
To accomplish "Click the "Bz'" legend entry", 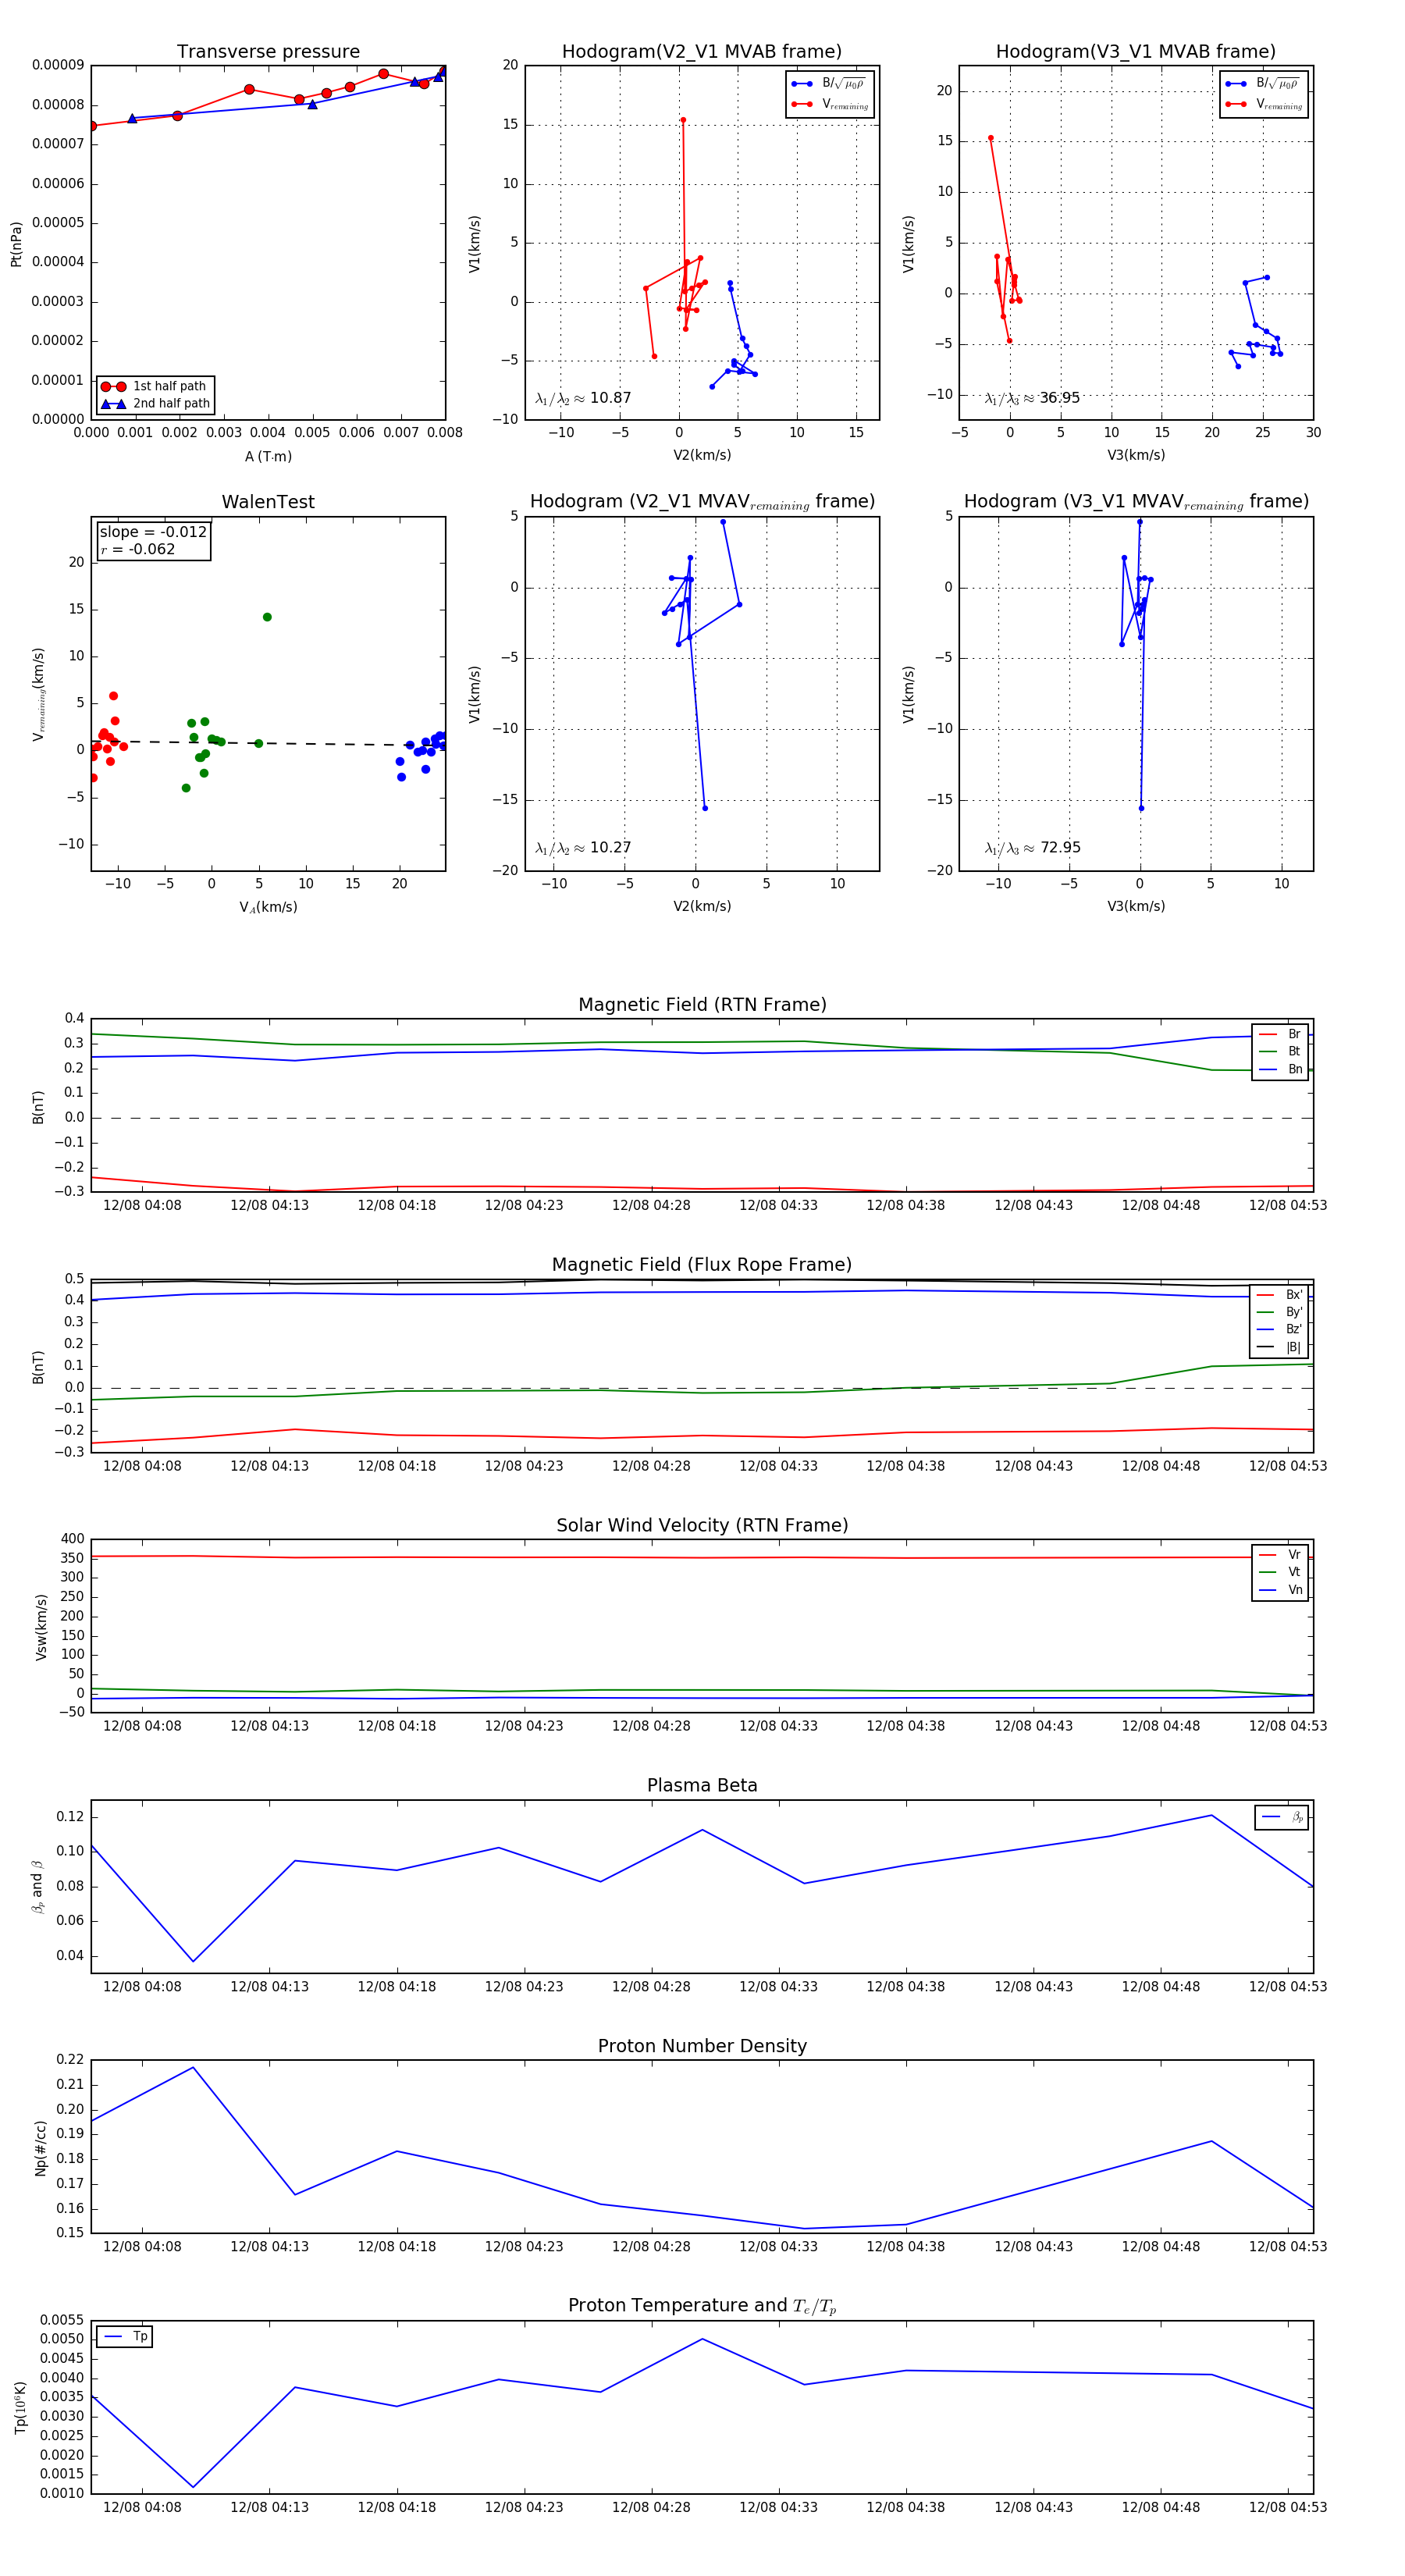I will click(x=1280, y=1329).
